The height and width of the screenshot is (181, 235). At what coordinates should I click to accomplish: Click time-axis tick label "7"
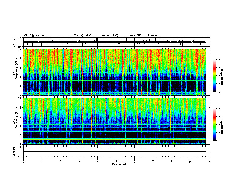[x=153, y=161]
